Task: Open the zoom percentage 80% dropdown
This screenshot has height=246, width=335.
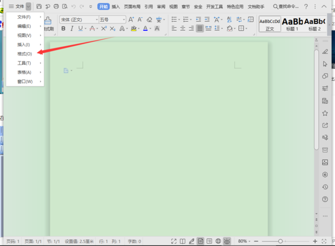Action: (244, 241)
